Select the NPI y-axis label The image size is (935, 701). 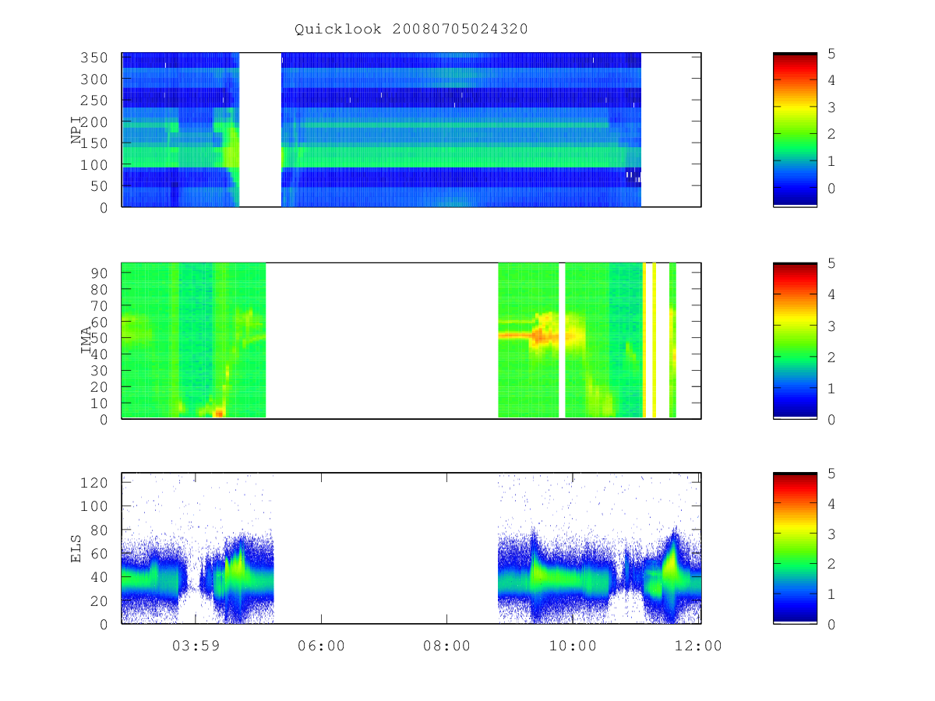pyautogui.click(x=76, y=130)
